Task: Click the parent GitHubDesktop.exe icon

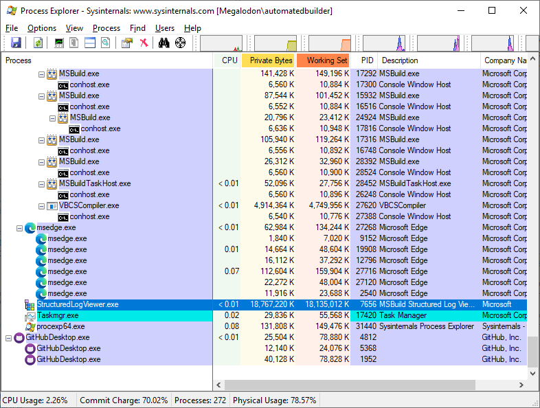Action: point(19,338)
